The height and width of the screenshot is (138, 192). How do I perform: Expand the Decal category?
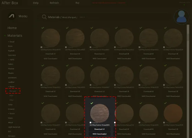tap(11, 42)
